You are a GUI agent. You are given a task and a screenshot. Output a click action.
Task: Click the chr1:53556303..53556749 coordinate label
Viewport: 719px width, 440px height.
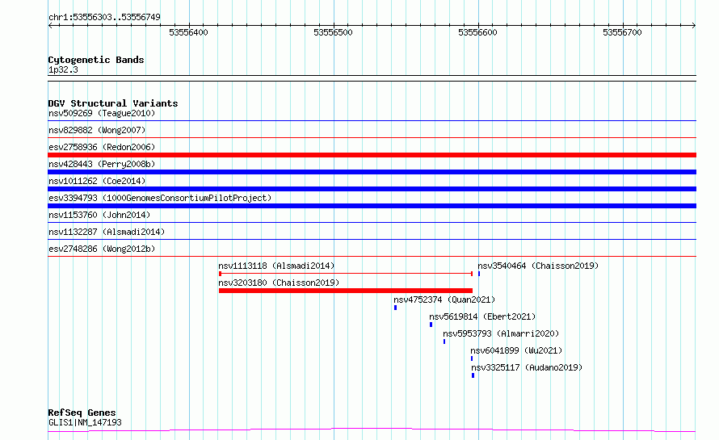tap(104, 17)
